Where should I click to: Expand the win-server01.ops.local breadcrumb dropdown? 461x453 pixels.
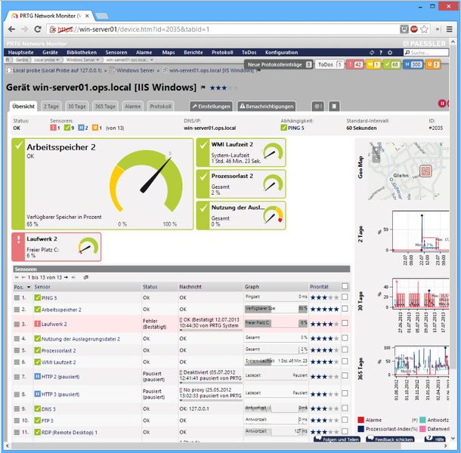click(x=152, y=60)
